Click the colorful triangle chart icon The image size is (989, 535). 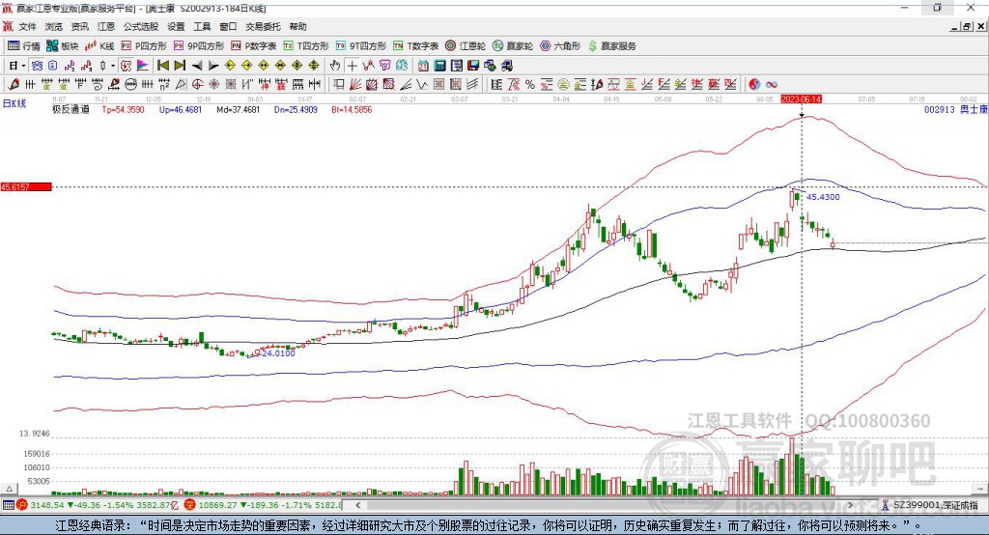(x=143, y=66)
